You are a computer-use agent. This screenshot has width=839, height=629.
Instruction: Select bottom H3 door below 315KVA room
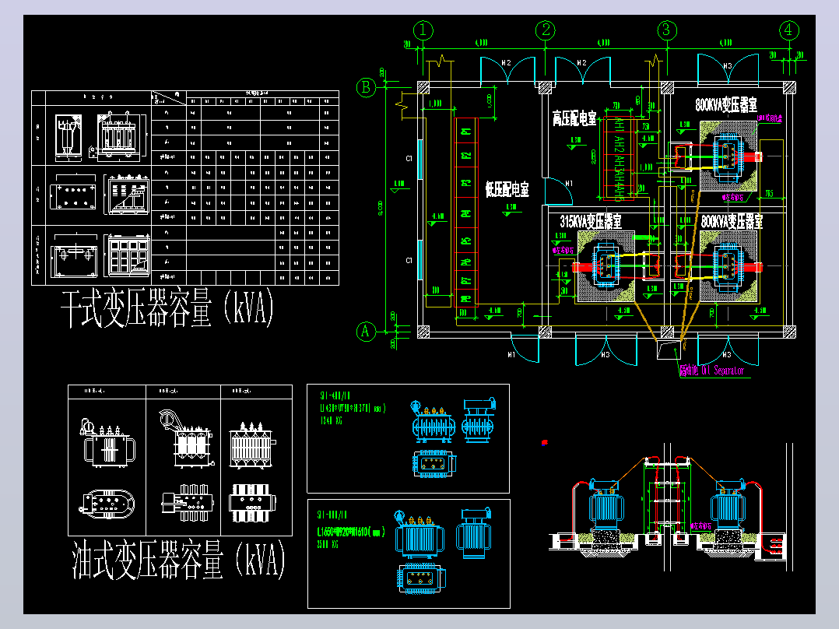[606, 350]
